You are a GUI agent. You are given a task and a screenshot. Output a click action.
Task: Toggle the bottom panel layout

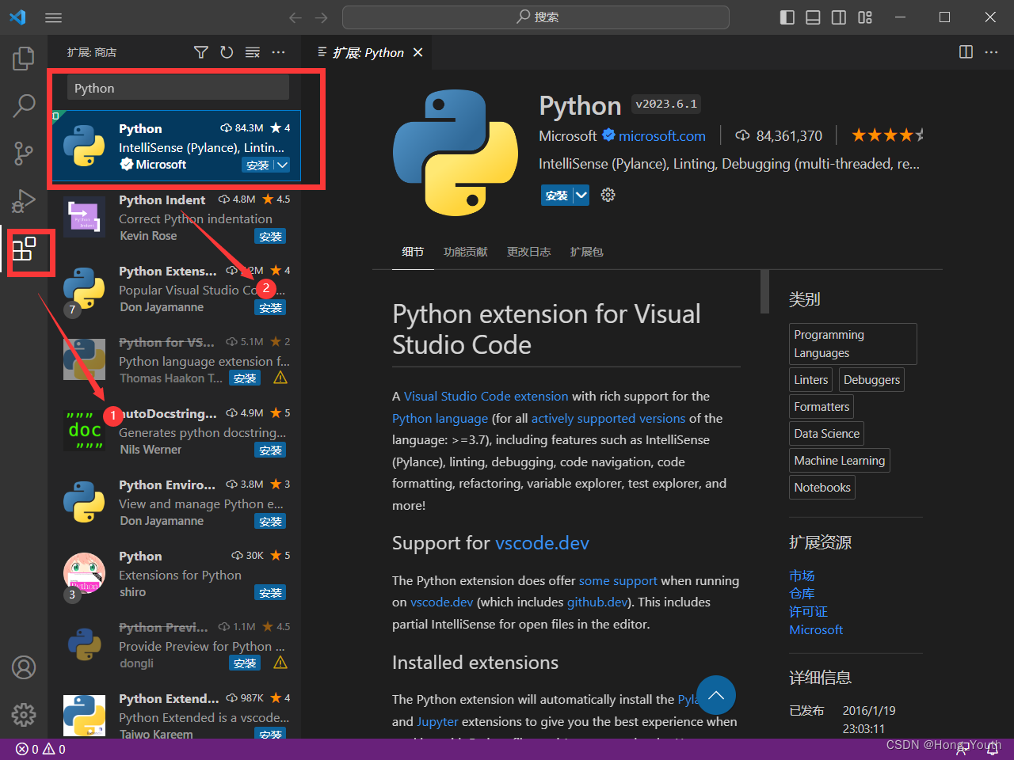coord(813,17)
